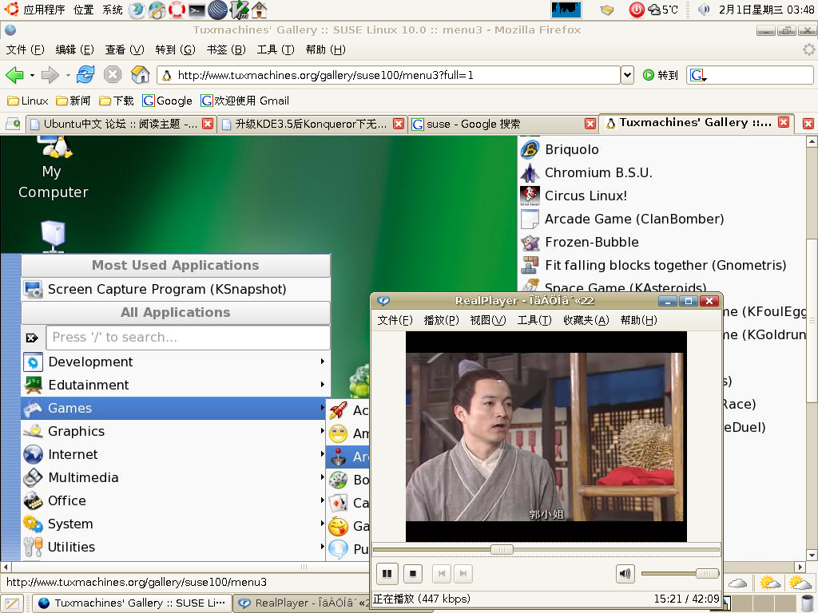This screenshot has width=818, height=613.
Task: Open RealPlayer's 视图 view menu
Action: pyautogui.click(x=488, y=320)
